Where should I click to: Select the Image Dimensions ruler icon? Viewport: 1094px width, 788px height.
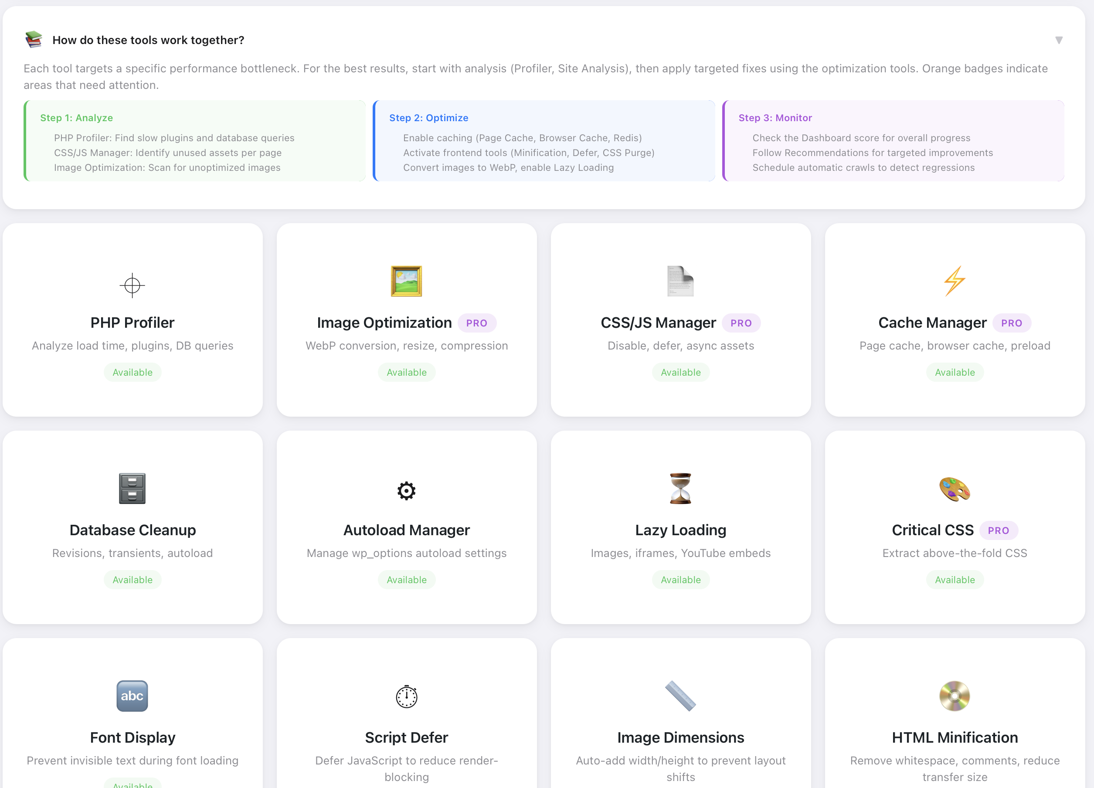pyautogui.click(x=680, y=696)
